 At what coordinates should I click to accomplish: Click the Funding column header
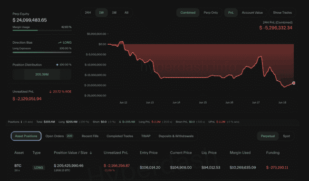273,152
